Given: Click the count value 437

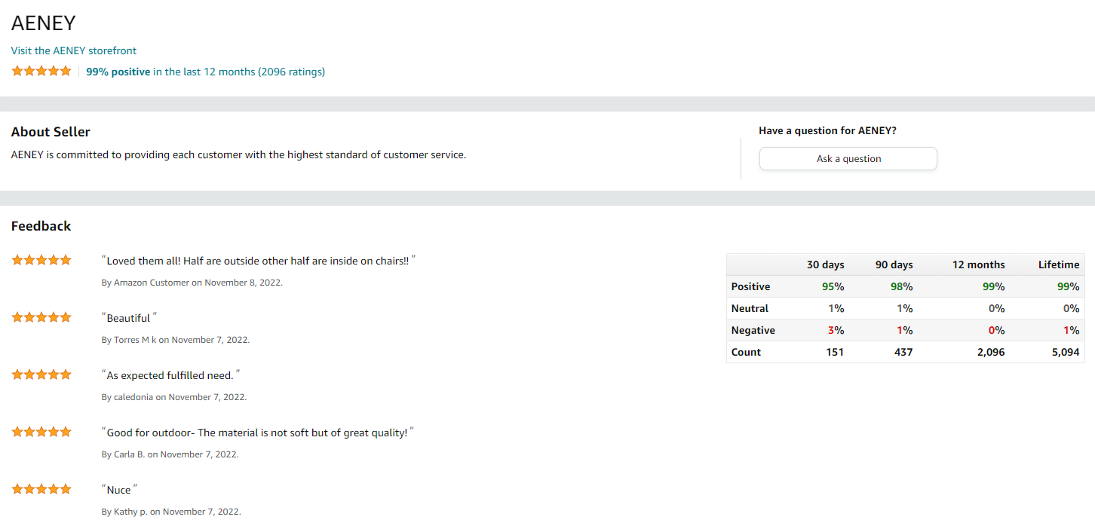Looking at the screenshot, I should (x=903, y=352).
